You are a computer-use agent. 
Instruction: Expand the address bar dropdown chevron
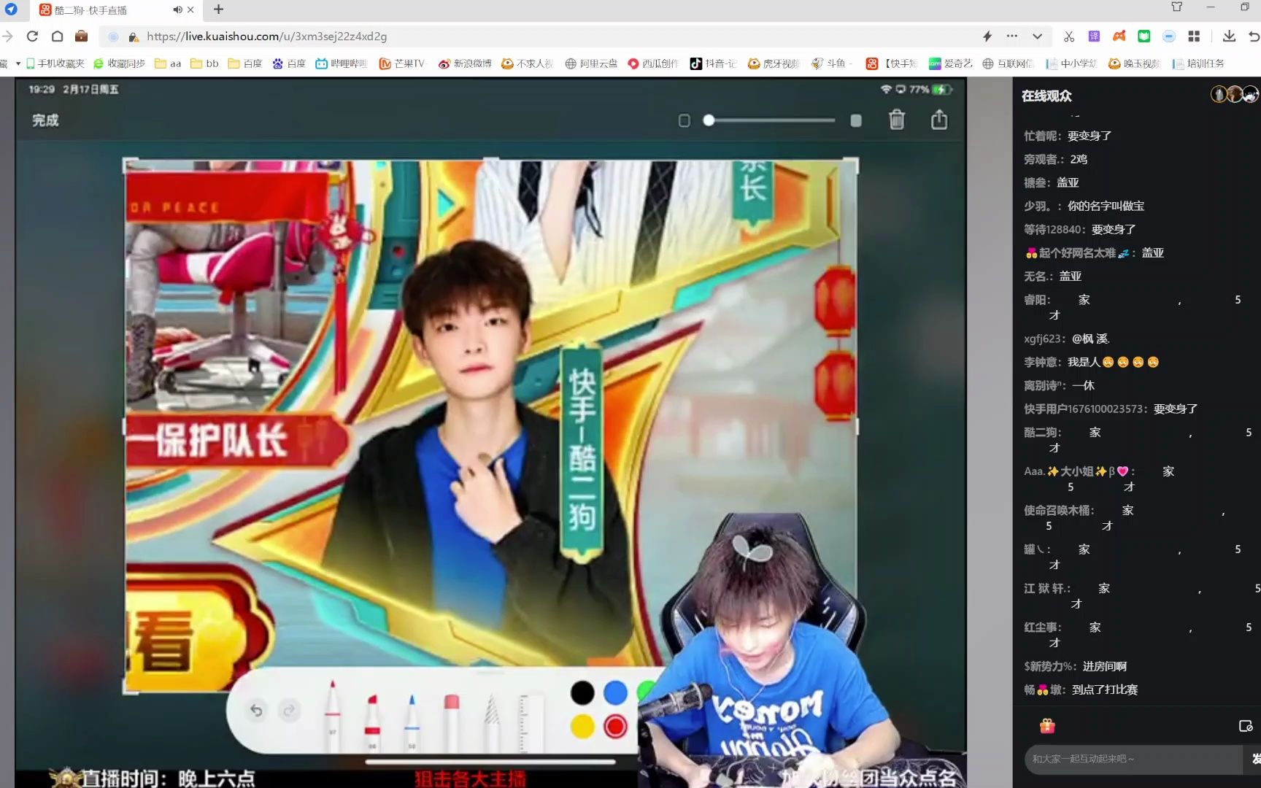click(1037, 36)
